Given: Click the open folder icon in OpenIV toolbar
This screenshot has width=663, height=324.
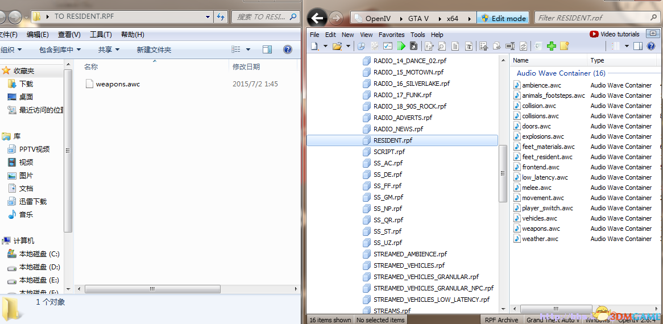Looking at the screenshot, I should (x=337, y=46).
